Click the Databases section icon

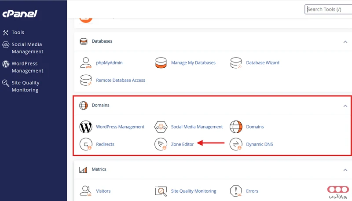click(x=84, y=41)
